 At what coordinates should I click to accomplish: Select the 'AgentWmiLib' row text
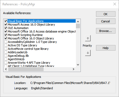click(x=16, y=59)
